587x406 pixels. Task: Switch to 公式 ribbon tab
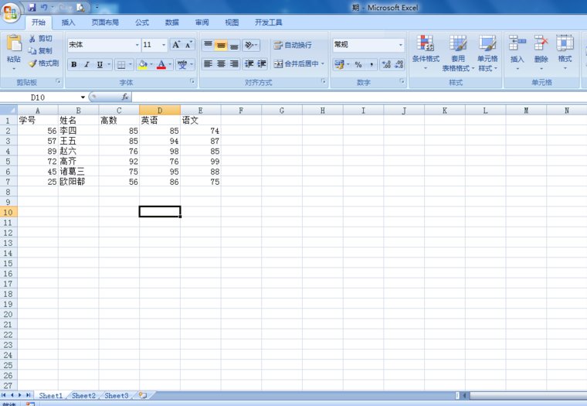[142, 22]
